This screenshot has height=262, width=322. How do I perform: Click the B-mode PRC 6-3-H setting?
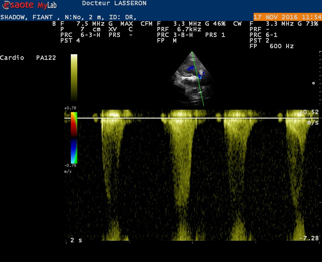coord(80,35)
